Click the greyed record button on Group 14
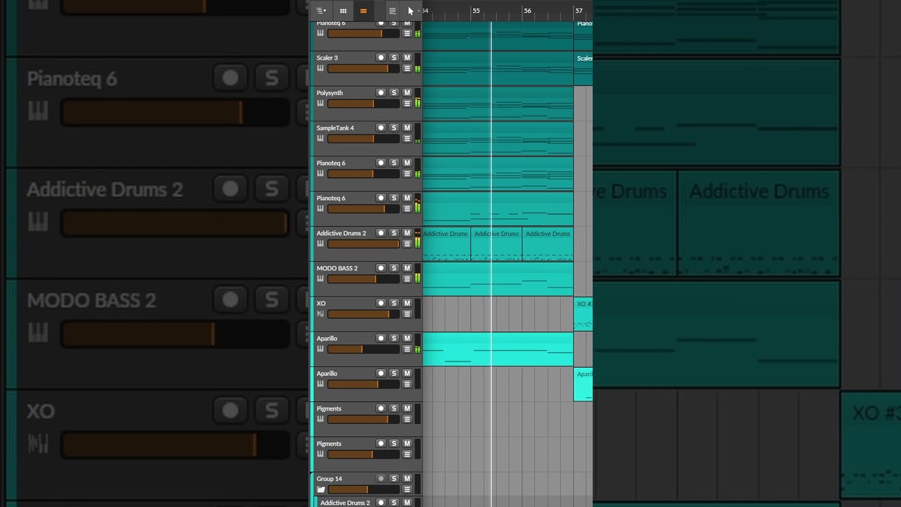901x507 pixels. [381, 479]
